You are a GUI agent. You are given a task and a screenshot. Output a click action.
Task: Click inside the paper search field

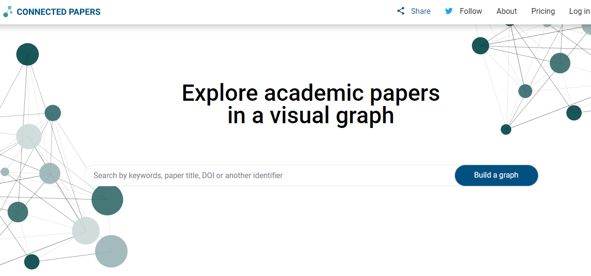[x=239, y=175]
